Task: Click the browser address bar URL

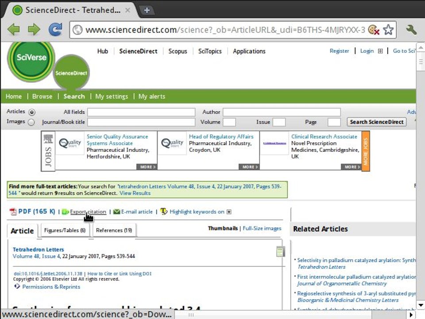Action: tap(225, 30)
